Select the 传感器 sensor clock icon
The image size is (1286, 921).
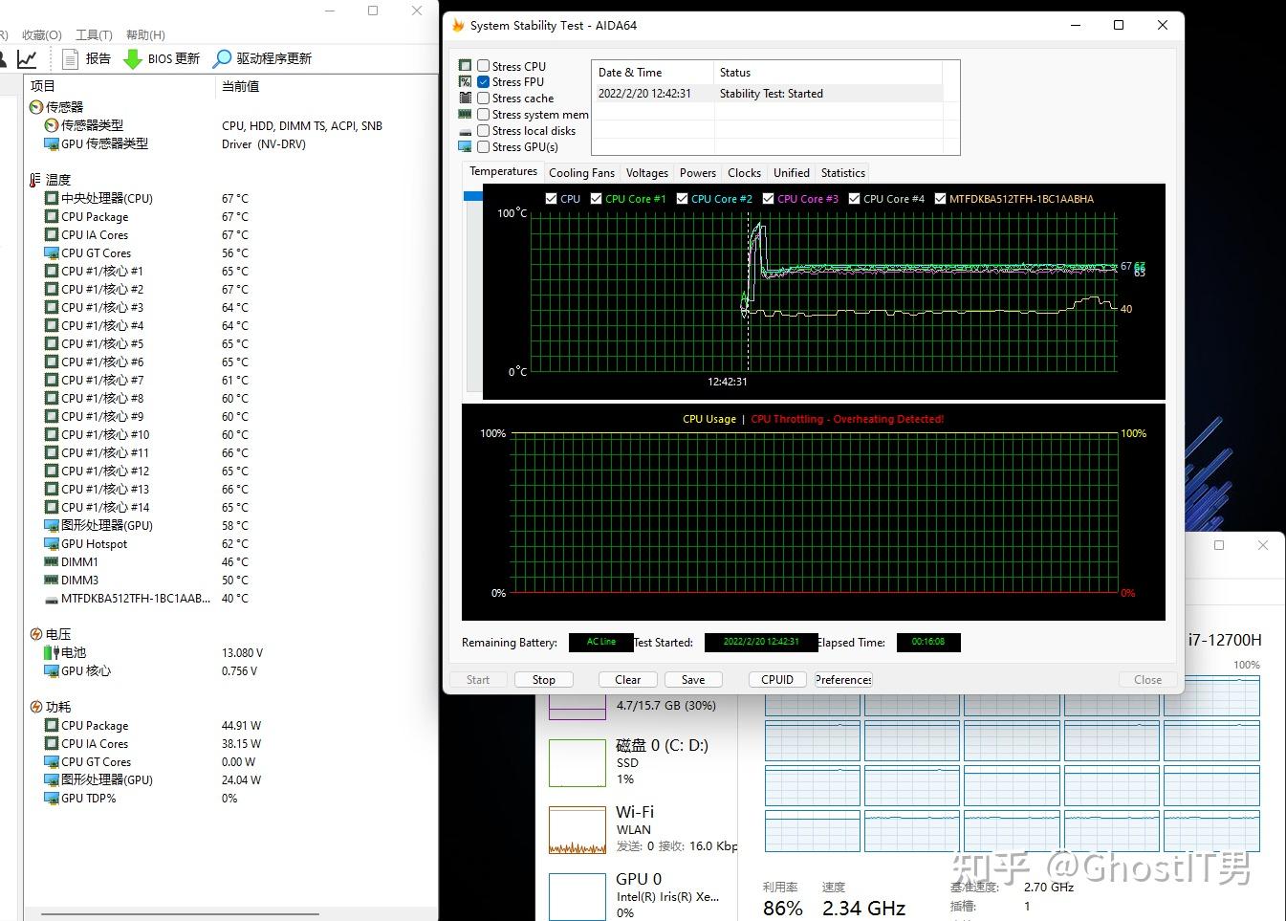point(36,107)
